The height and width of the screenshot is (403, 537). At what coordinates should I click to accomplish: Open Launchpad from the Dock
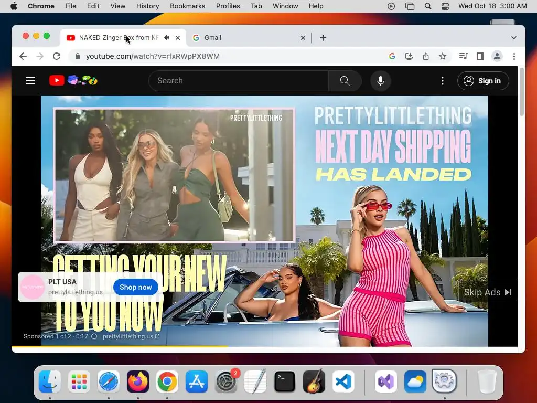tap(79, 381)
